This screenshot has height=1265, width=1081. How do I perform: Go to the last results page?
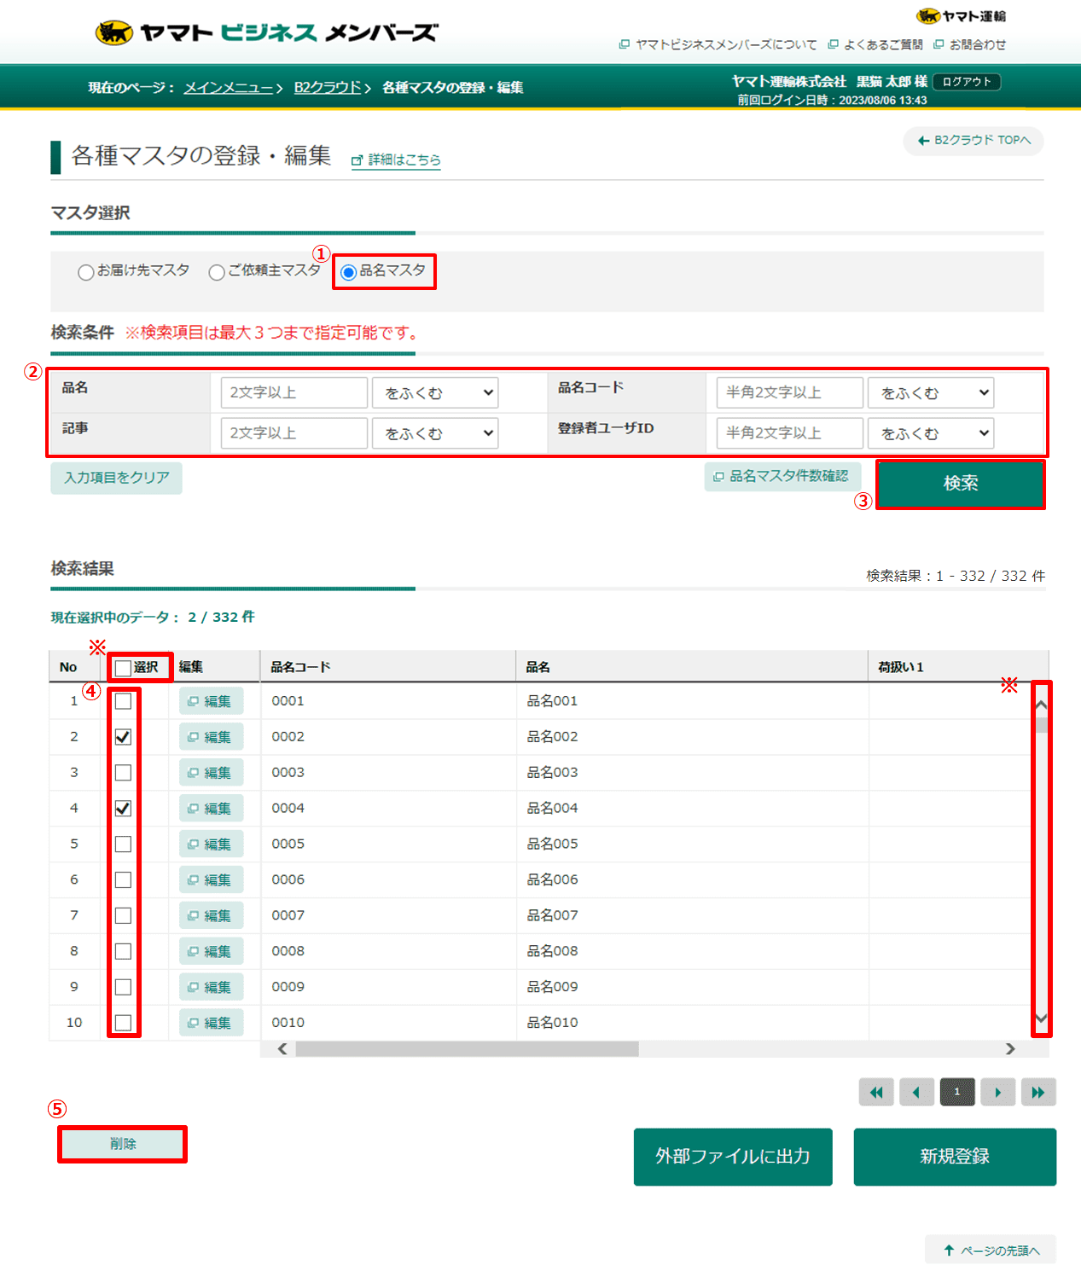point(1037,1092)
